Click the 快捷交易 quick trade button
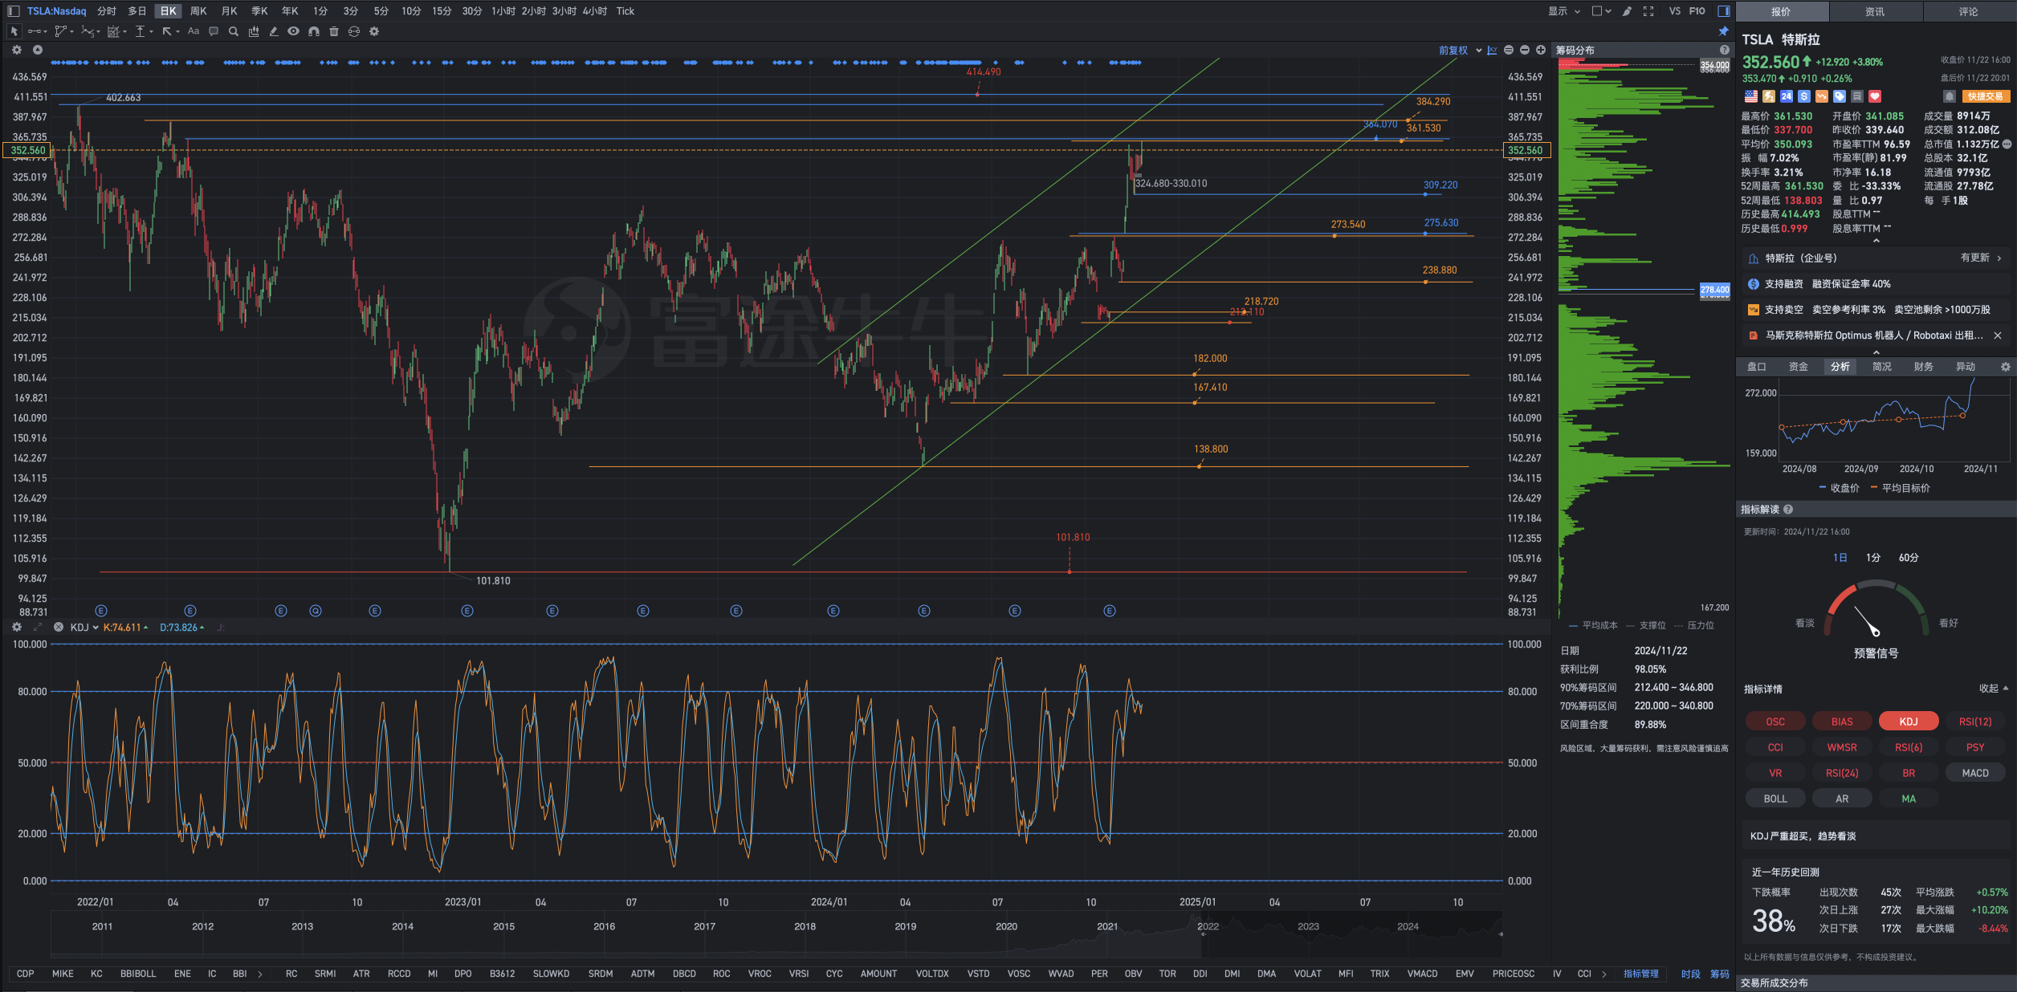The height and width of the screenshot is (992, 2017). click(1985, 96)
